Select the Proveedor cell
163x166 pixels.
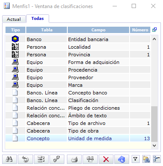pyautogui.click(x=98, y=77)
